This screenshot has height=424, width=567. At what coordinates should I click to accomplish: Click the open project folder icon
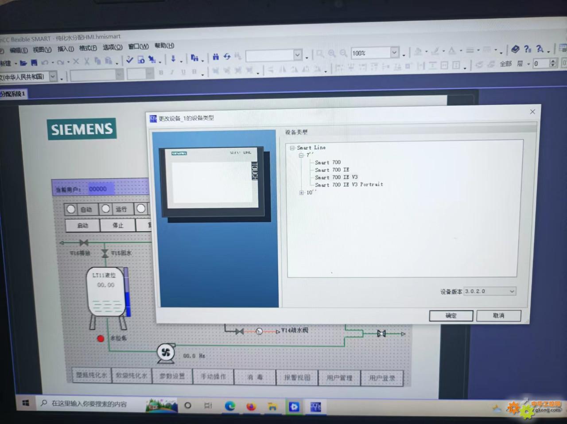(x=23, y=63)
